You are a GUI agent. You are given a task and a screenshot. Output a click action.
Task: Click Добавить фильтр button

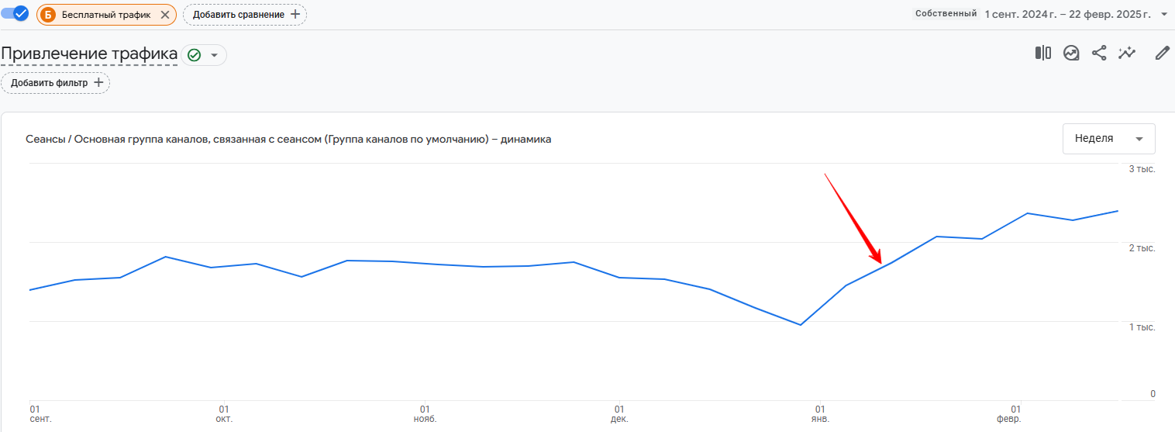(x=56, y=82)
